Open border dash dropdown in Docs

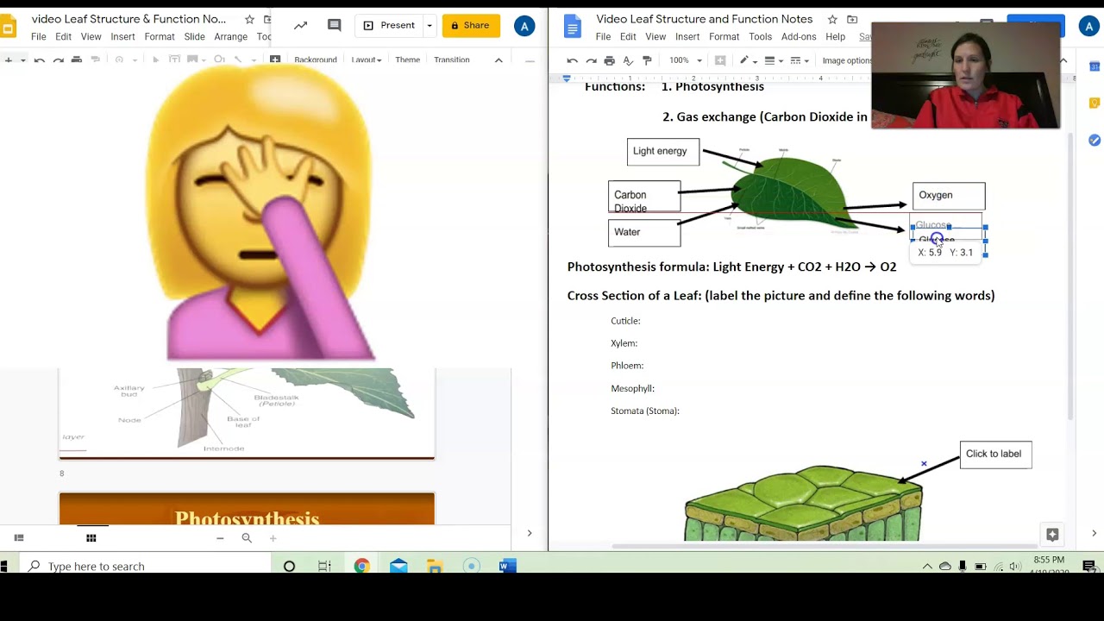pyautogui.click(x=800, y=60)
